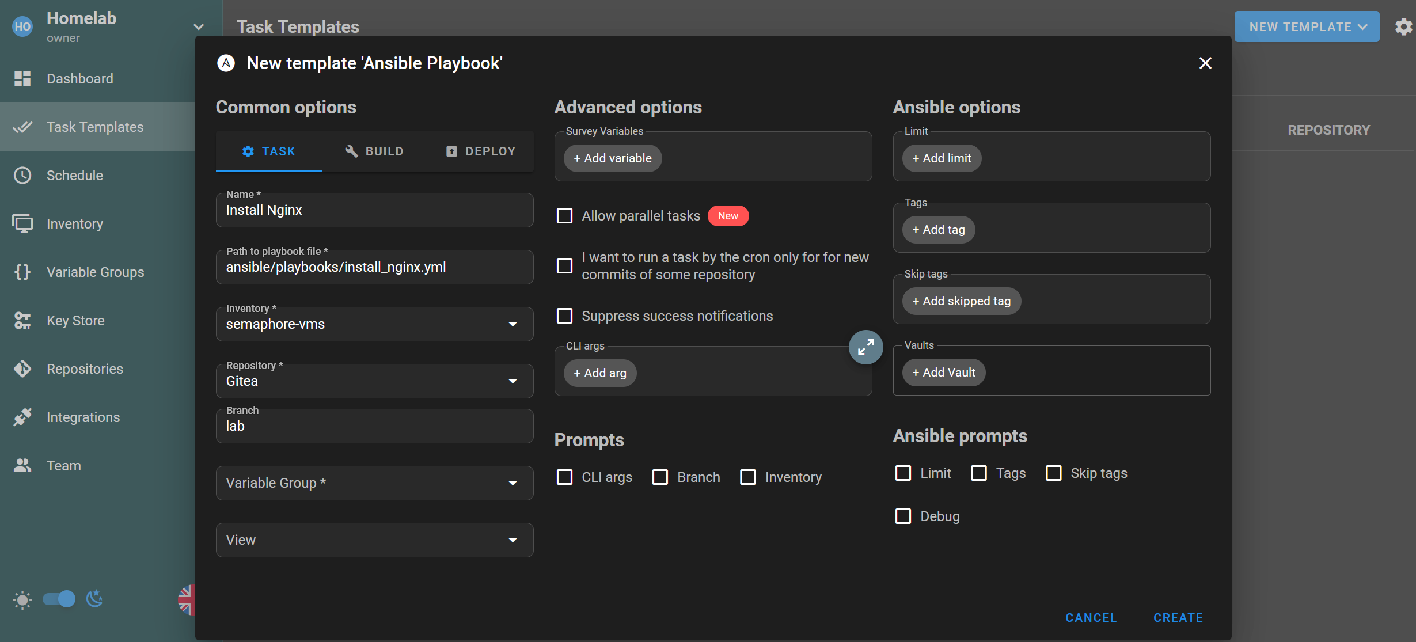1416x642 pixels.
Task: Switch to the BUILD tab
Action: pyautogui.click(x=374, y=151)
